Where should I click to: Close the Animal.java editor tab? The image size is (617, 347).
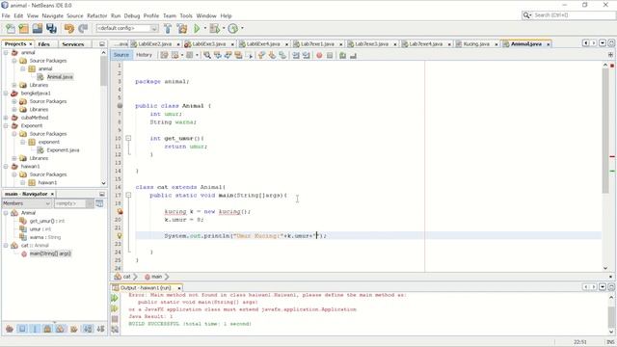click(x=549, y=44)
